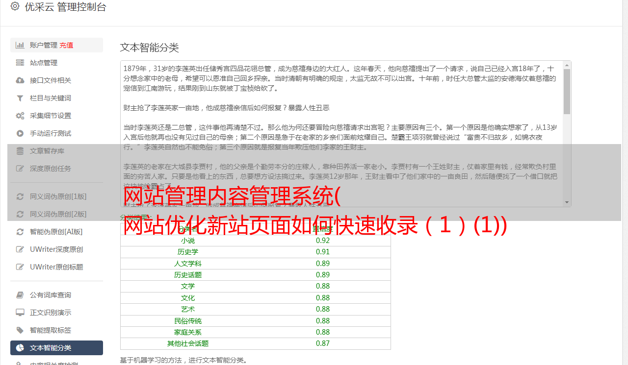Viewport: 628px width, 365px height.
Task: Click the 0.88 value in 民俗传统 row
Action: click(323, 321)
